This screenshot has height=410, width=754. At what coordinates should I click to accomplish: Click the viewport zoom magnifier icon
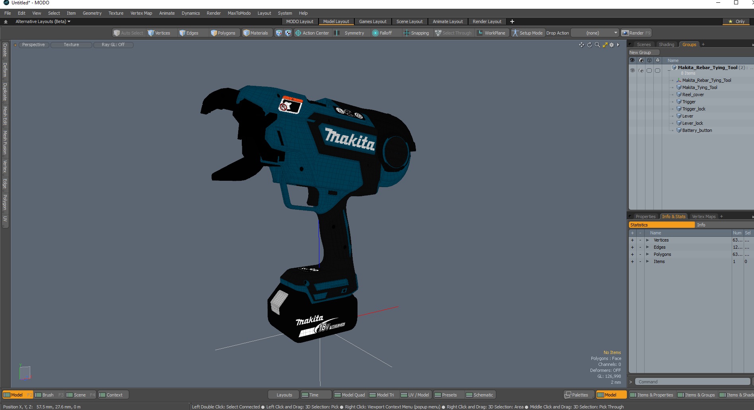pyautogui.click(x=597, y=45)
